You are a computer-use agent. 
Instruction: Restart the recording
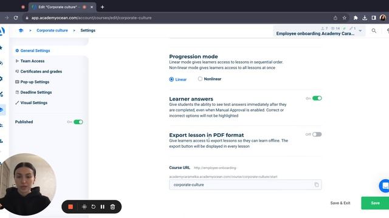(x=93, y=206)
